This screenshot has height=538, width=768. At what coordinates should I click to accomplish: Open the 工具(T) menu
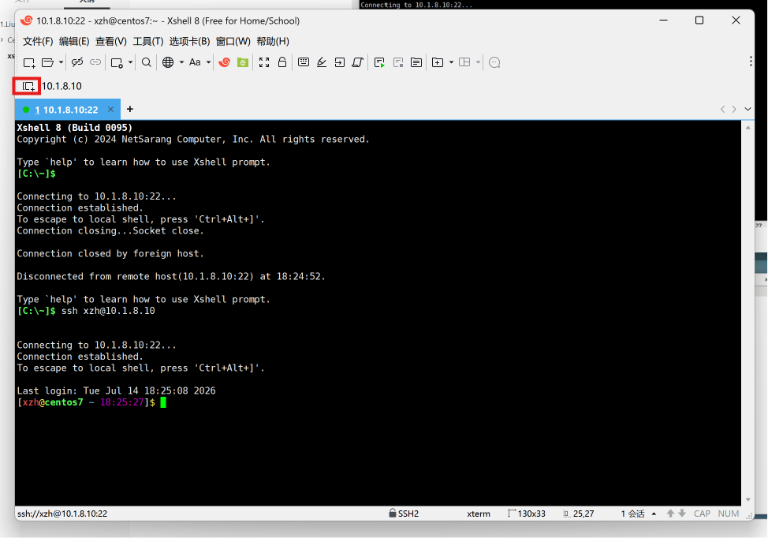pyautogui.click(x=148, y=41)
